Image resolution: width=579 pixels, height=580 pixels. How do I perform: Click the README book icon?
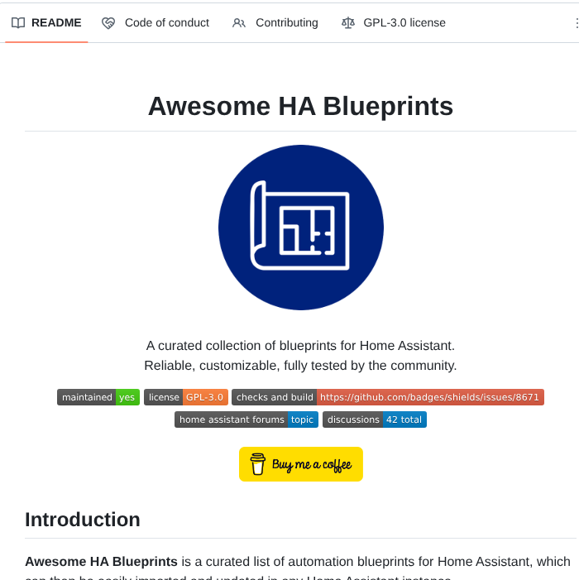pos(18,23)
